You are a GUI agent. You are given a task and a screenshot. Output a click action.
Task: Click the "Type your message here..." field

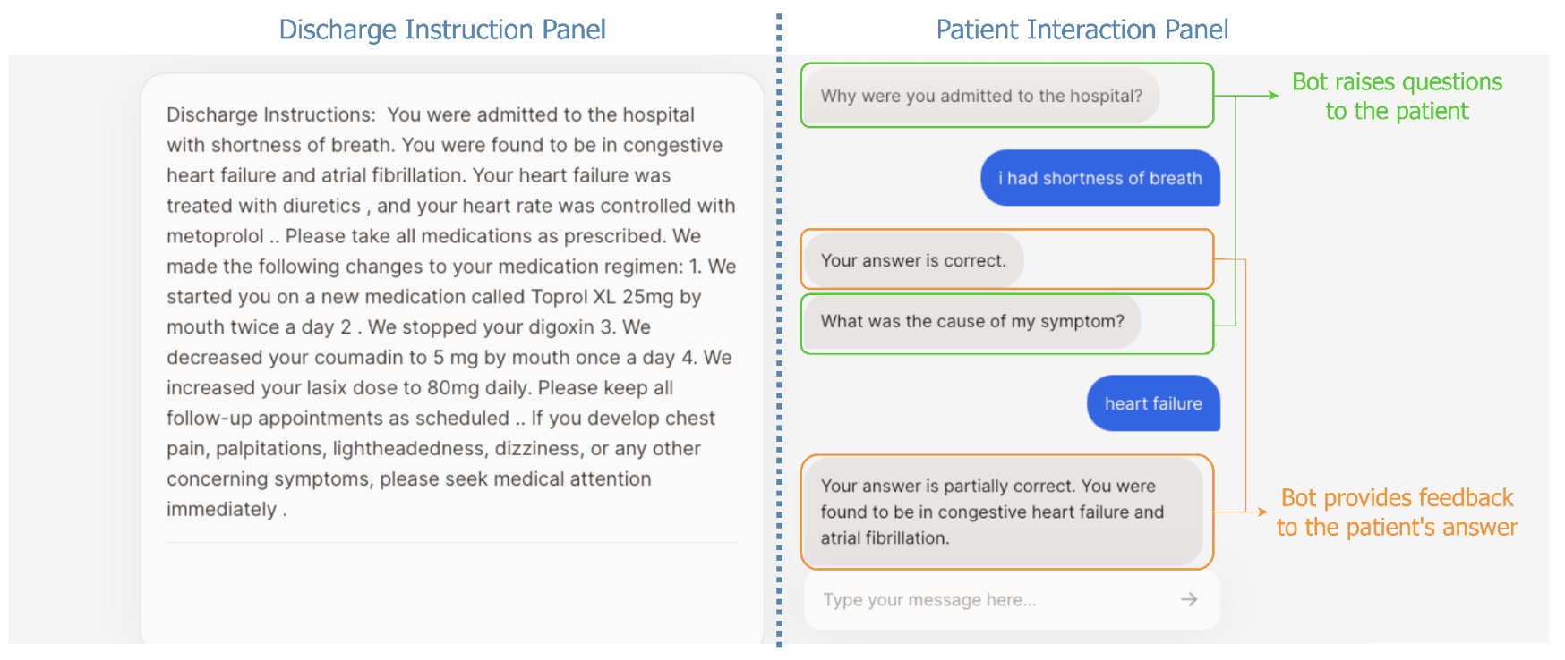pos(985,600)
